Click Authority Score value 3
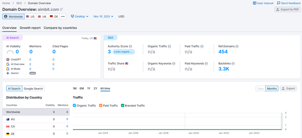 (x=109, y=52)
